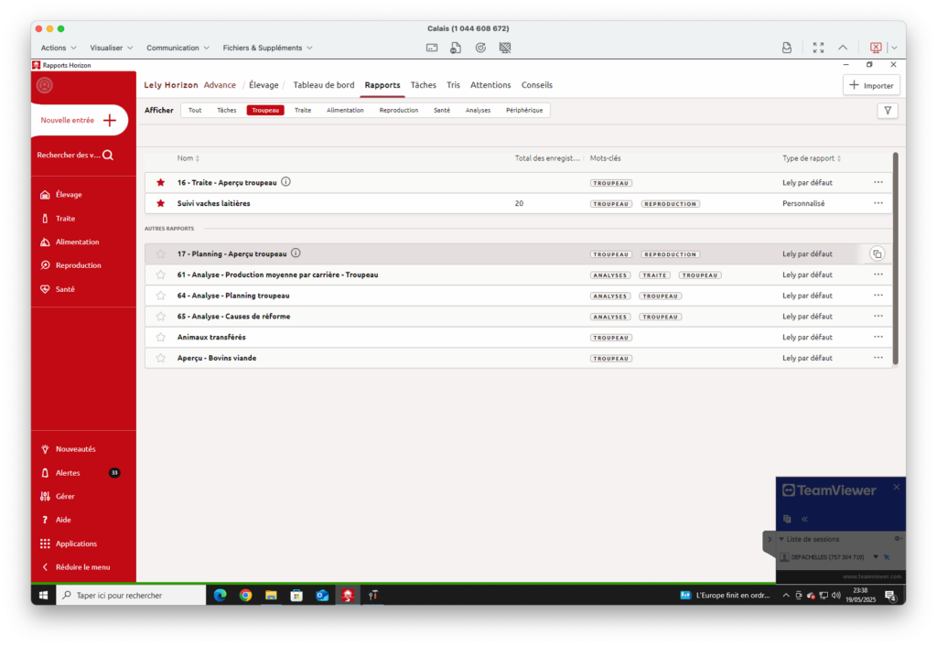Open Microsoft Edge from the taskbar
Image resolution: width=937 pixels, height=646 pixels.
coord(220,595)
